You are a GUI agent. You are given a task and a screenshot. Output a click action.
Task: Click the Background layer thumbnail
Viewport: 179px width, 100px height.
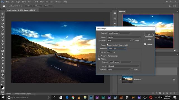click(x=127, y=79)
